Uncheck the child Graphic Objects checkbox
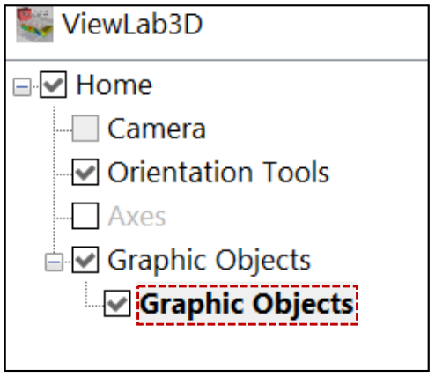 click(x=117, y=304)
